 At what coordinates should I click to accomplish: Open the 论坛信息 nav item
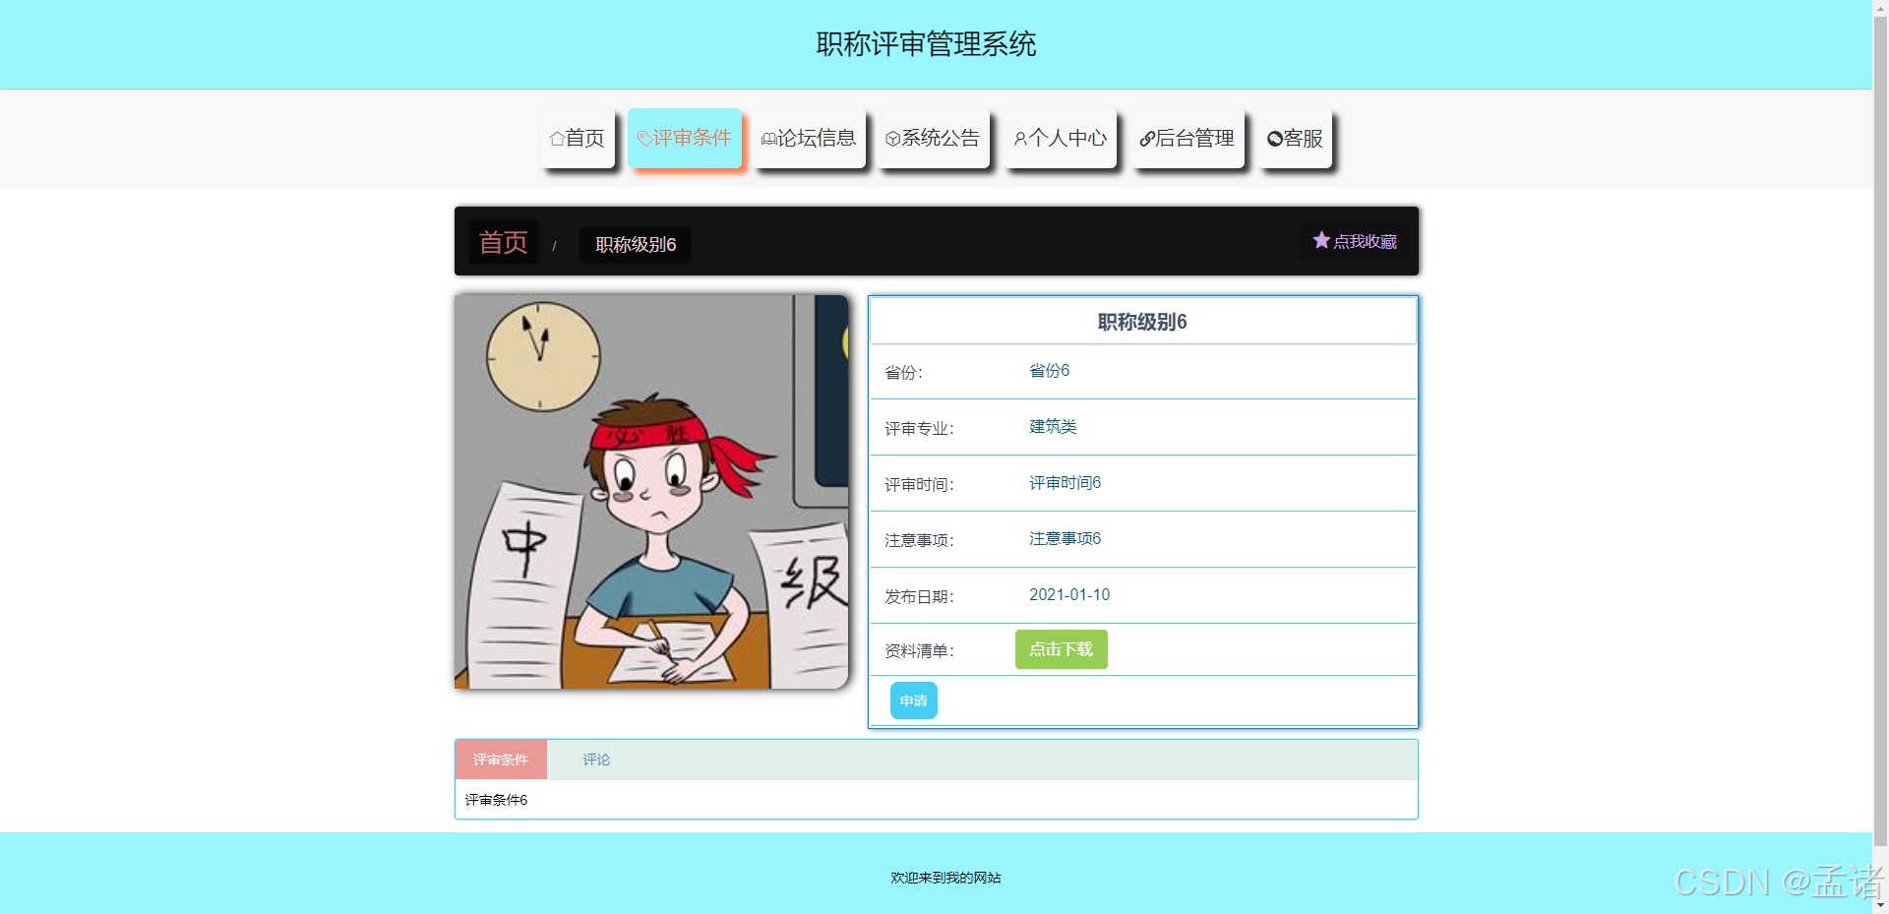tap(809, 138)
